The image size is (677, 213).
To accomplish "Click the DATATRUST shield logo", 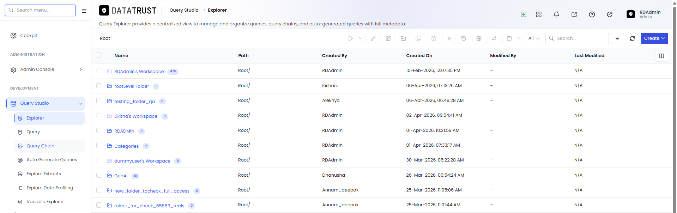I will 104,11.
